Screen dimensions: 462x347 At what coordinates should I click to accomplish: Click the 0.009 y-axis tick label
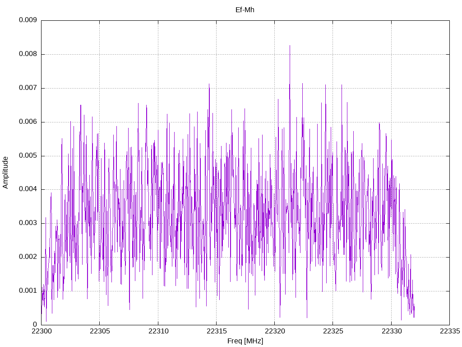tap(28, 20)
